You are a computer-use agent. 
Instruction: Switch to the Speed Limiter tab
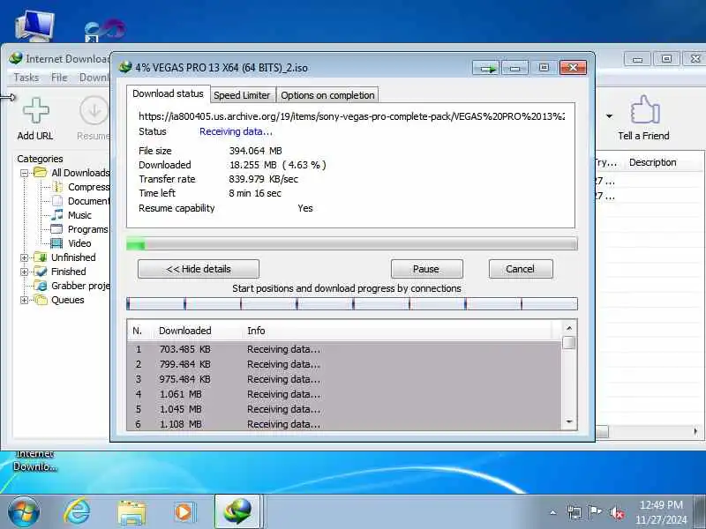(242, 95)
